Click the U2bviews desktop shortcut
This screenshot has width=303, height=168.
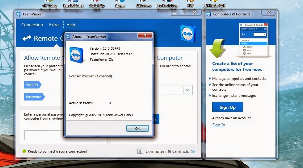click(143, 4)
